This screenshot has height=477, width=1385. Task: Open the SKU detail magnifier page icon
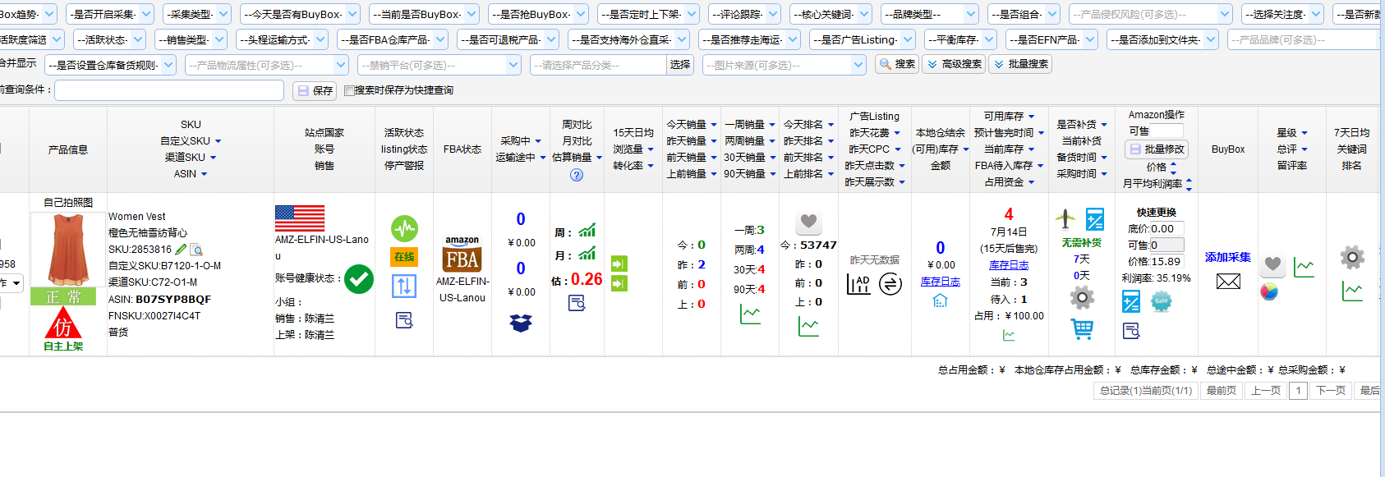pos(196,250)
